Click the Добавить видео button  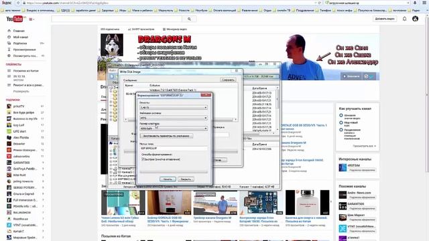click(x=385, y=19)
